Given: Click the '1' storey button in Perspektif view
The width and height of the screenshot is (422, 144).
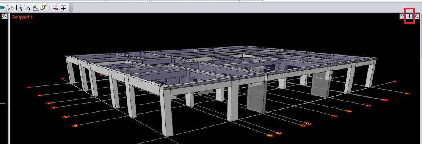Looking at the screenshot, I should [x=409, y=16].
